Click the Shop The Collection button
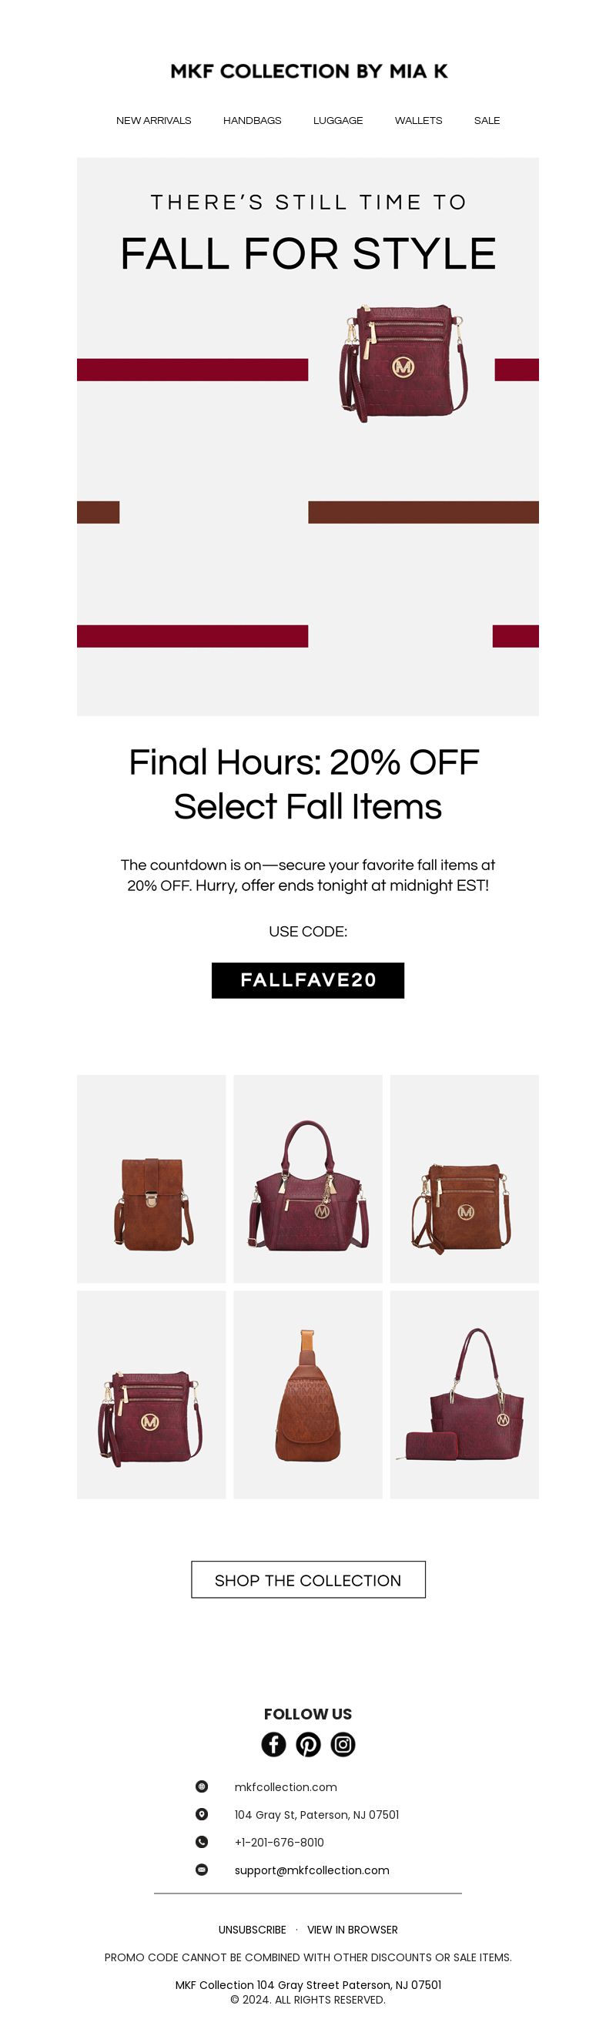 [308, 1579]
